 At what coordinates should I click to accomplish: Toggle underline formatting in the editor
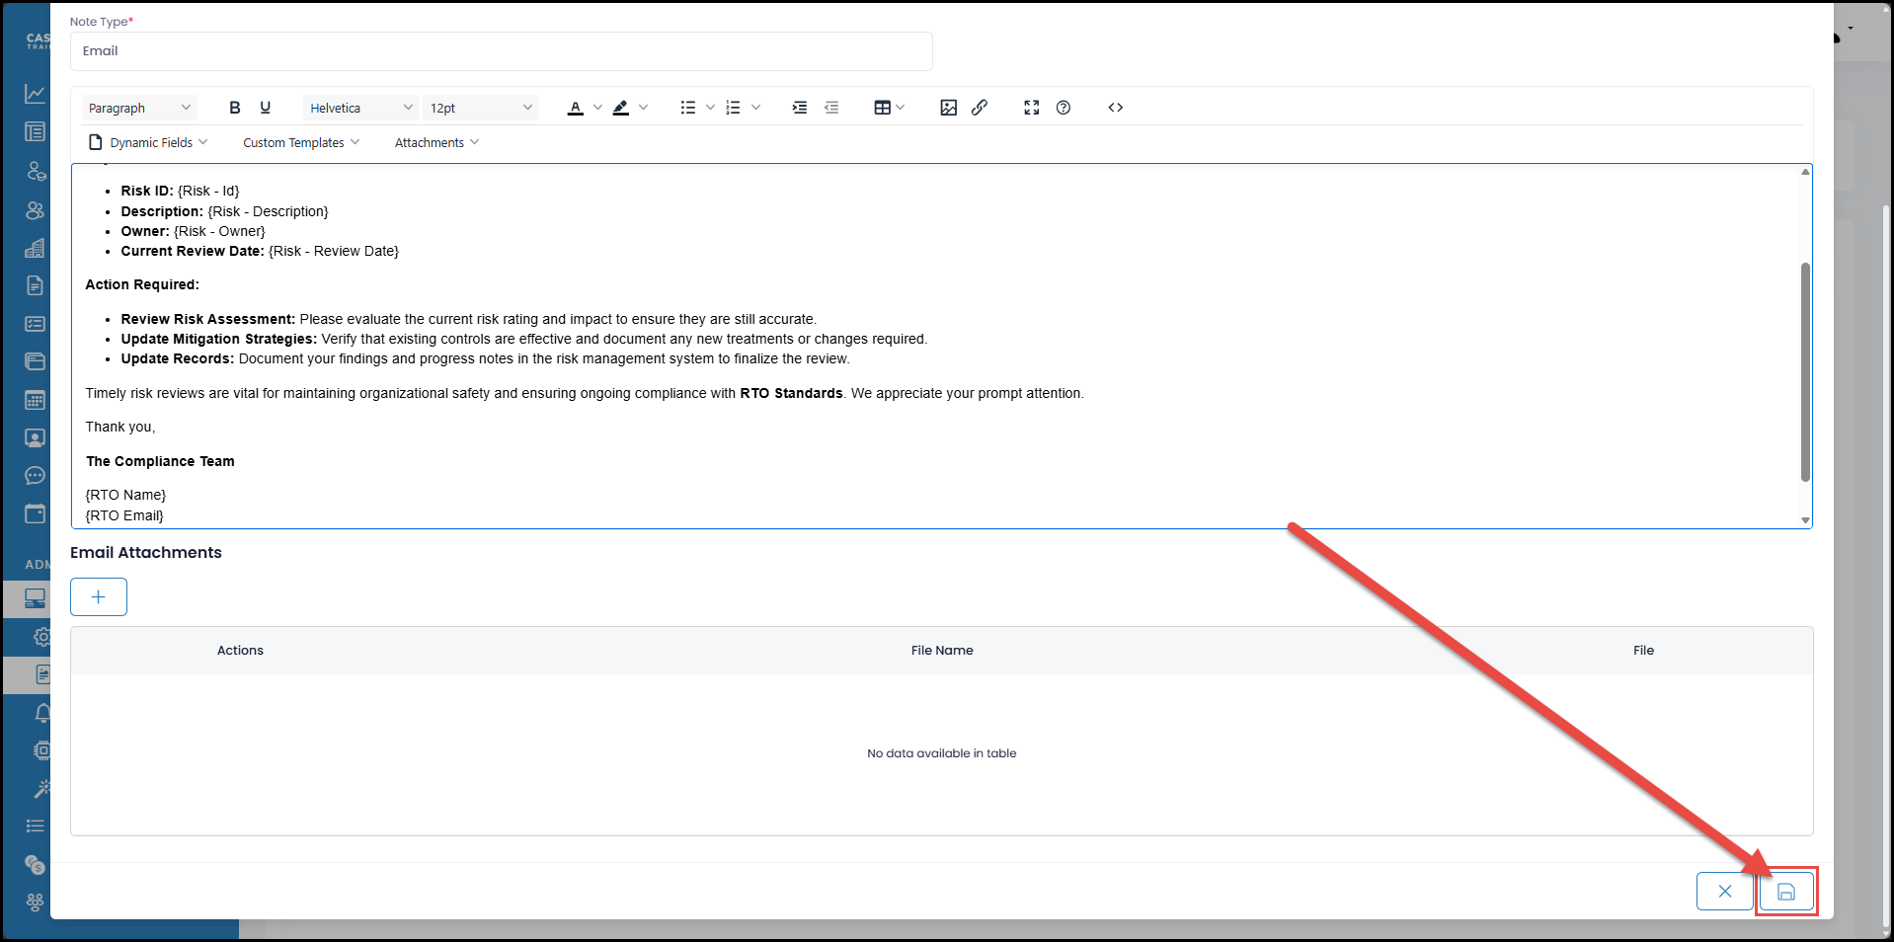click(x=265, y=108)
